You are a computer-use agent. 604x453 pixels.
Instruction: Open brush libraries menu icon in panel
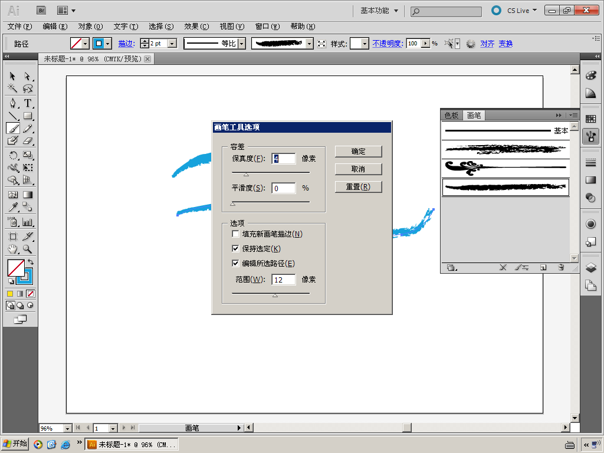coord(451,267)
